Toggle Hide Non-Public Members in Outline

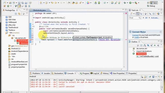tap(155, 45)
